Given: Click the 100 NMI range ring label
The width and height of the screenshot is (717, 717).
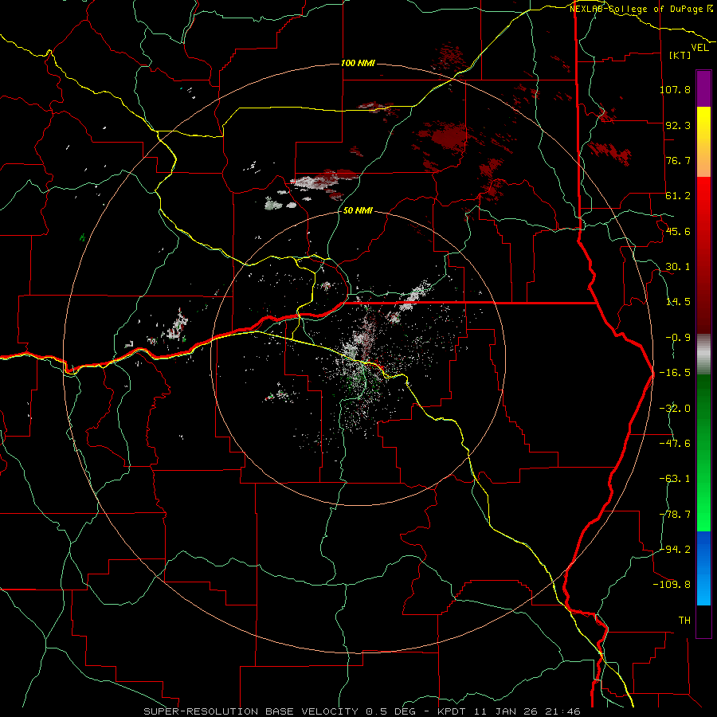Looking at the screenshot, I should 358,63.
